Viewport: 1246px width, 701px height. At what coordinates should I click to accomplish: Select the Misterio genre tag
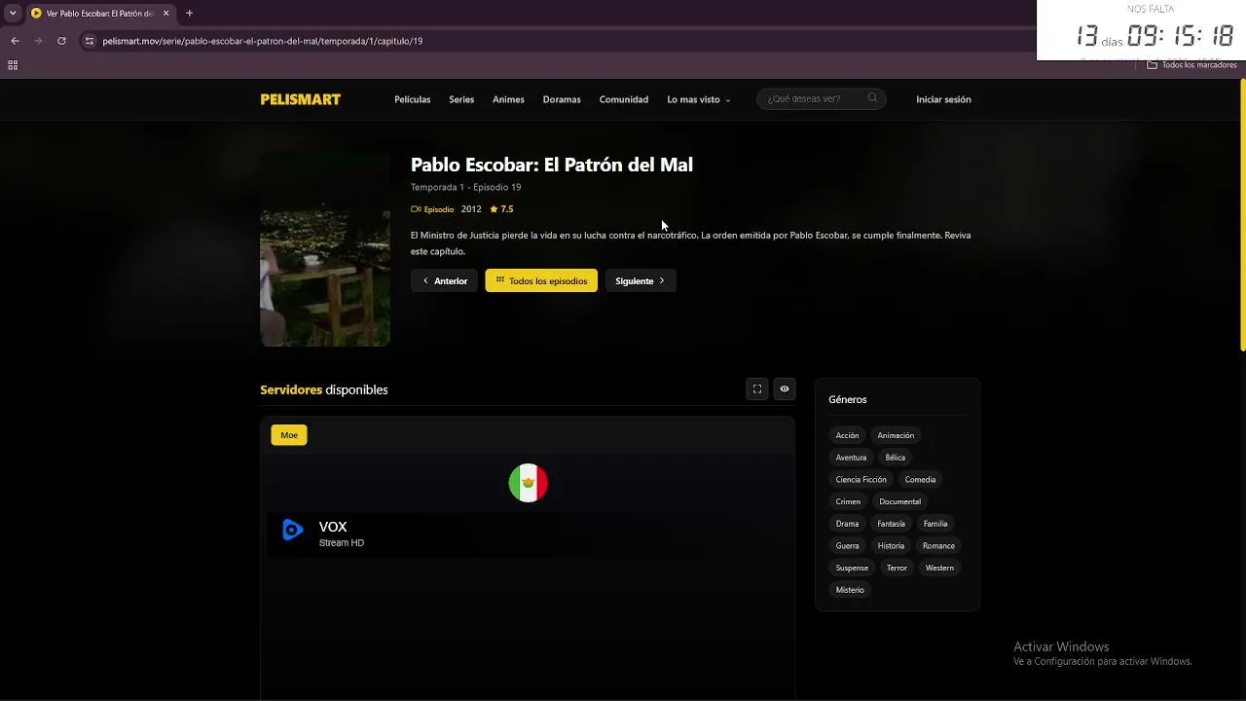coord(850,590)
